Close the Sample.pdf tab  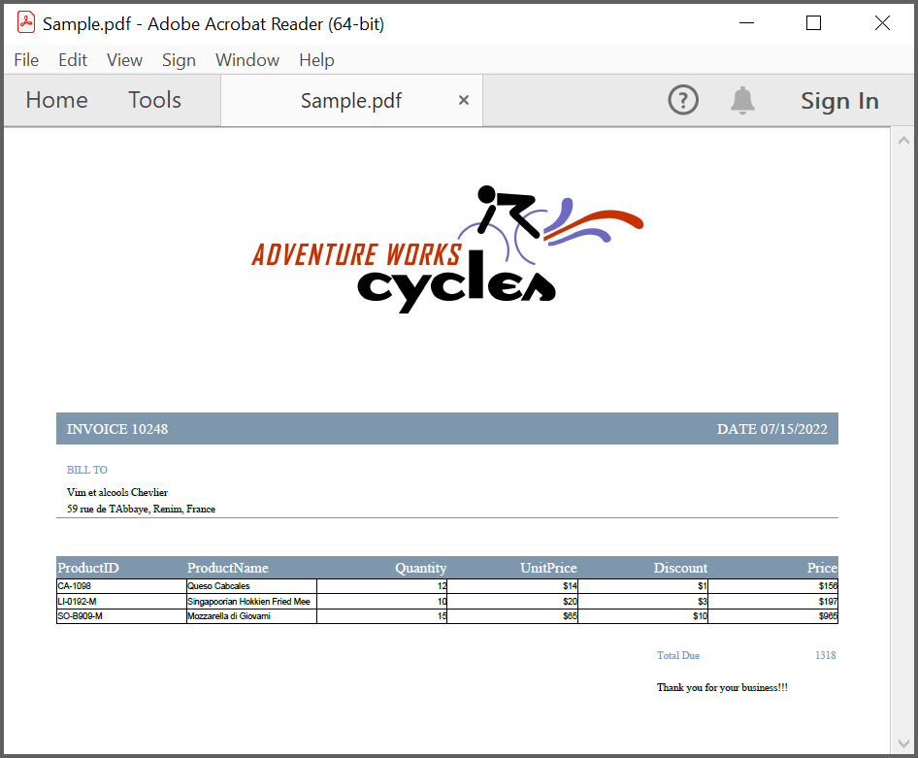[x=464, y=100]
